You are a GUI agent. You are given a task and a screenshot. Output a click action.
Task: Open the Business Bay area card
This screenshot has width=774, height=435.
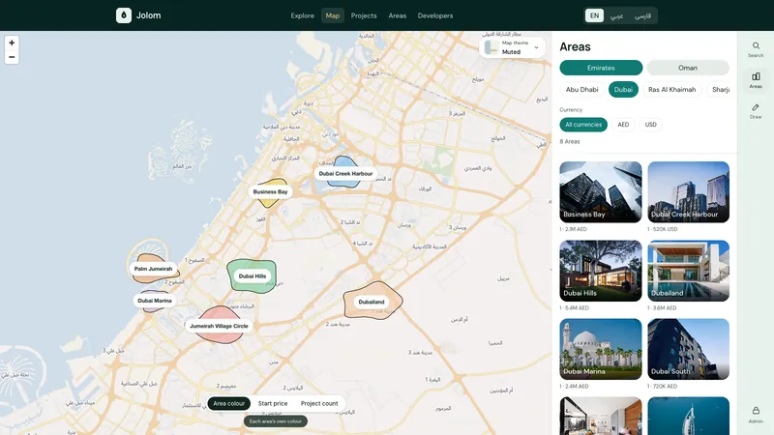601,191
